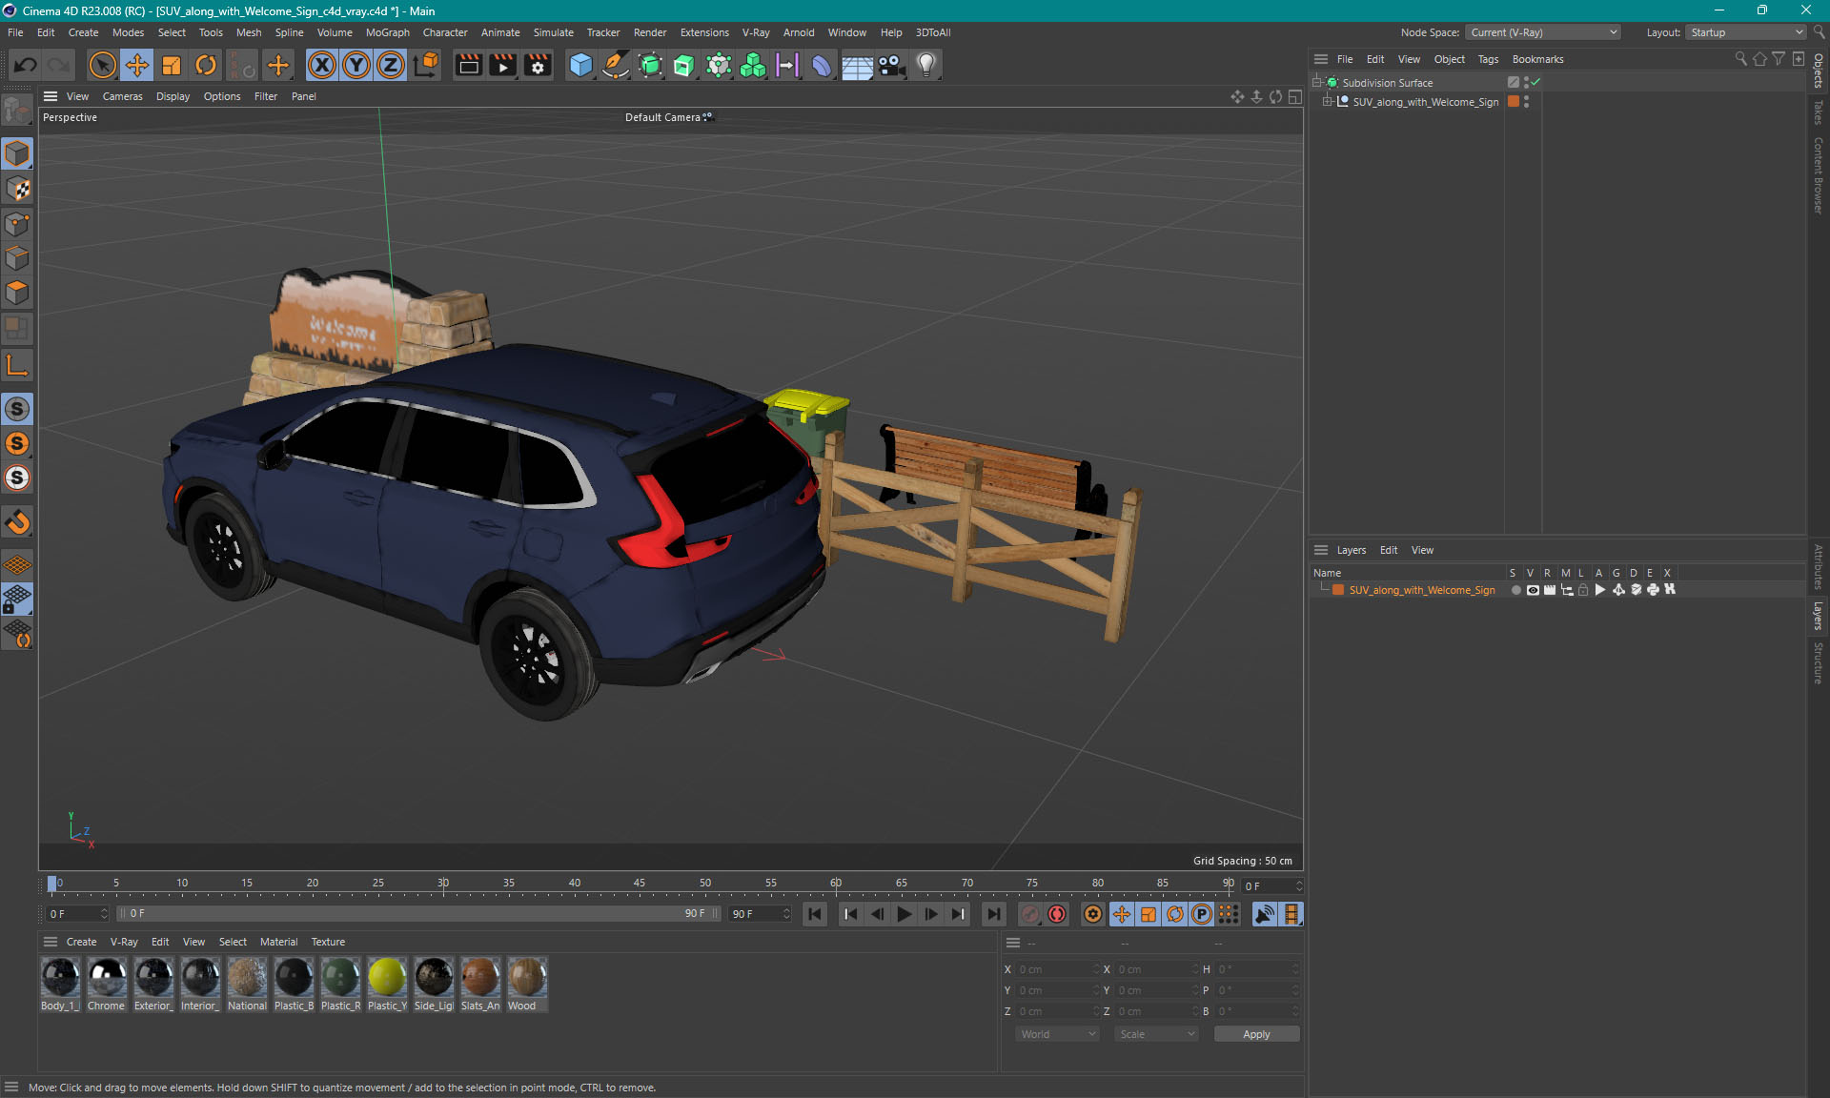Add a Light object
Screen dimensions: 1830x1098
tap(926, 65)
